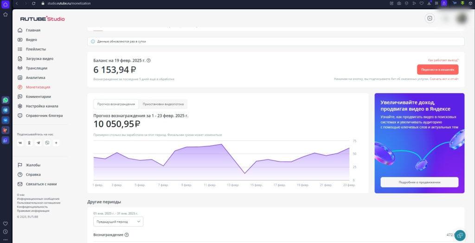Open the Конфиденциальность footer link
Screen dimensions: 475x243
[32, 207]
